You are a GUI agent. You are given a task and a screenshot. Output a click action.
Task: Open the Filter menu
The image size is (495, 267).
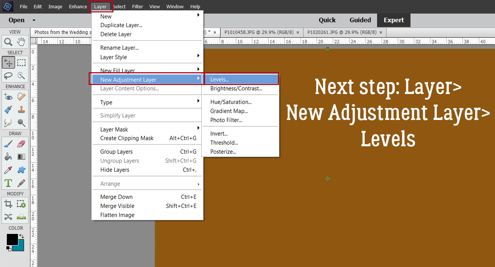click(137, 7)
